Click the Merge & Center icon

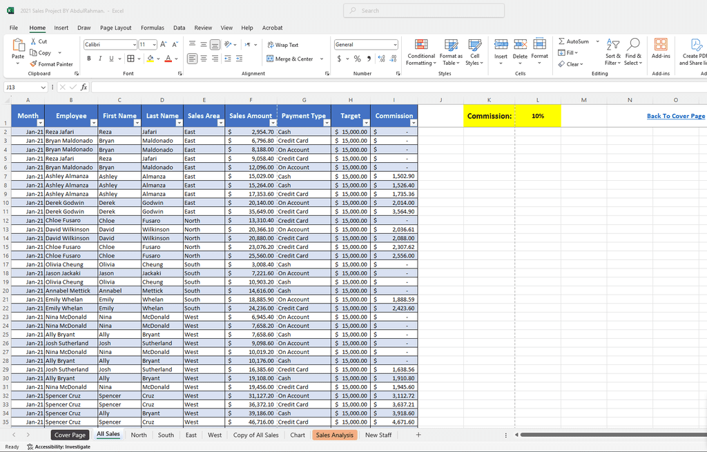(271, 59)
